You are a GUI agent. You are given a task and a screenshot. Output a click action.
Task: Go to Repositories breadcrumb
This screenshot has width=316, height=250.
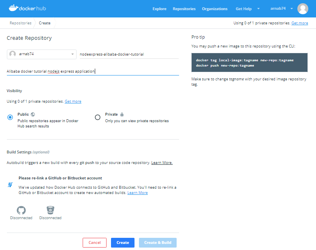21,23
